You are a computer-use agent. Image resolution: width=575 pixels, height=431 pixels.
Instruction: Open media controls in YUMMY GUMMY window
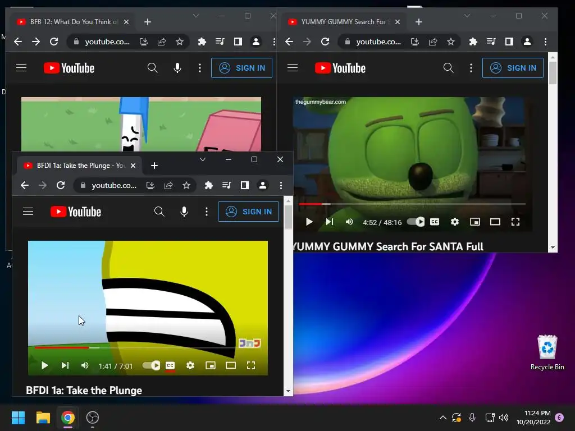coord(491,42)
